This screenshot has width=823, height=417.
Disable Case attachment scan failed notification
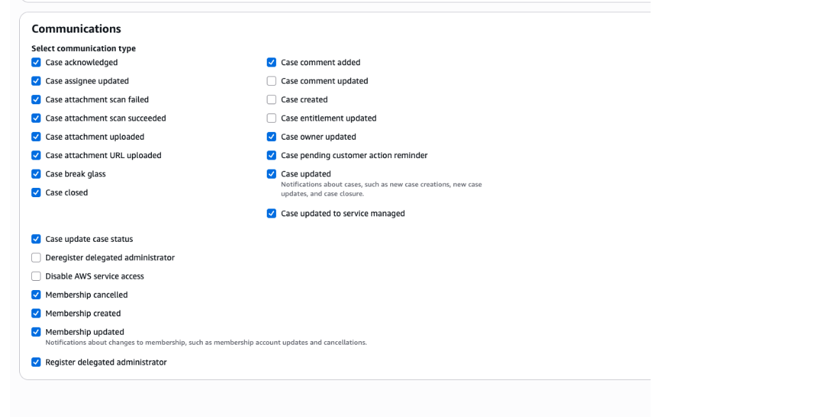tap(36, 100)
